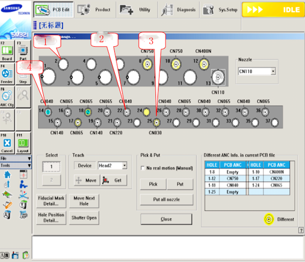Select ANC hole 8 with CN750 nozzle
305x262 pixels.
click(x=147, y=64)
